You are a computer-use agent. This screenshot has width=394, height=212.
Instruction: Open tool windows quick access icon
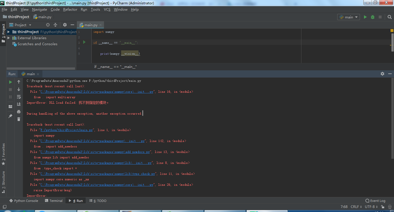4,207
